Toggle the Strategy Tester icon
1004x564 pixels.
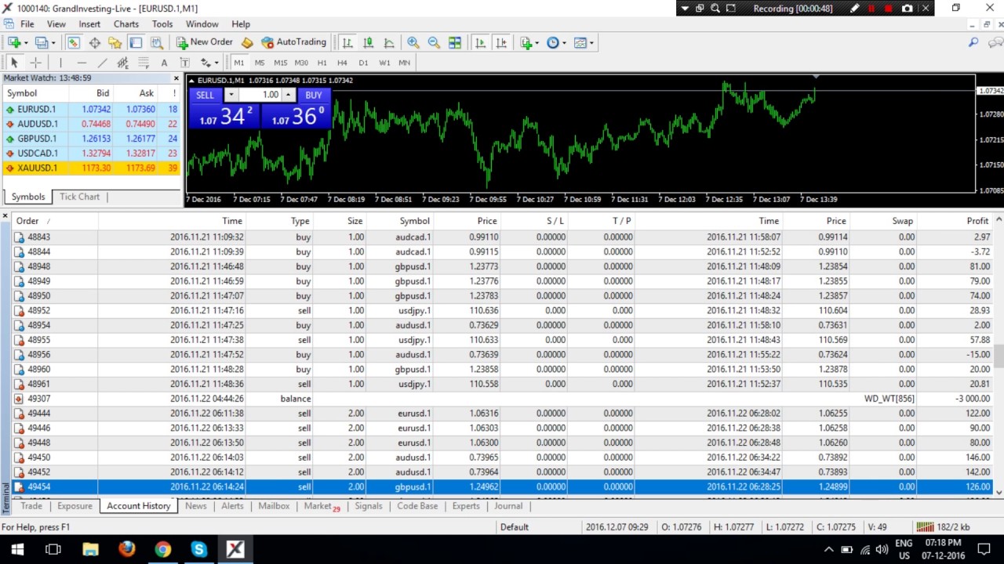pyautogui.click(x=156, y=43)
